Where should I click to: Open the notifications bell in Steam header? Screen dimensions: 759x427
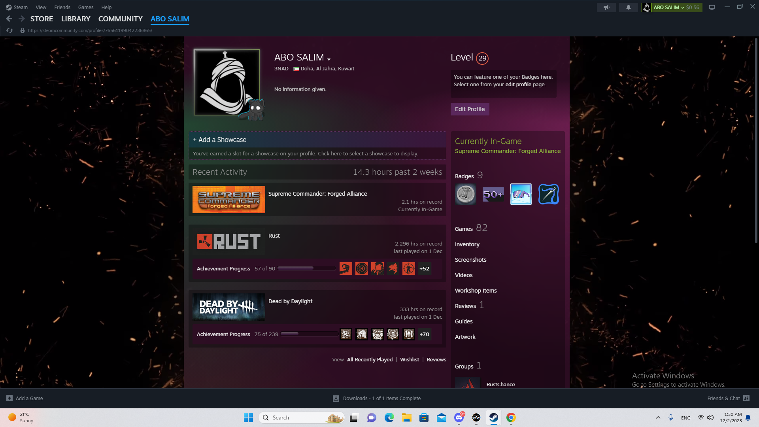(x=629, y=7)
